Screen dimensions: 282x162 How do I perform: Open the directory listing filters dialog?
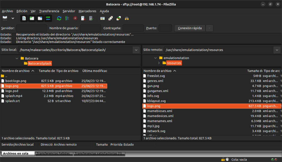pos(102,18)
